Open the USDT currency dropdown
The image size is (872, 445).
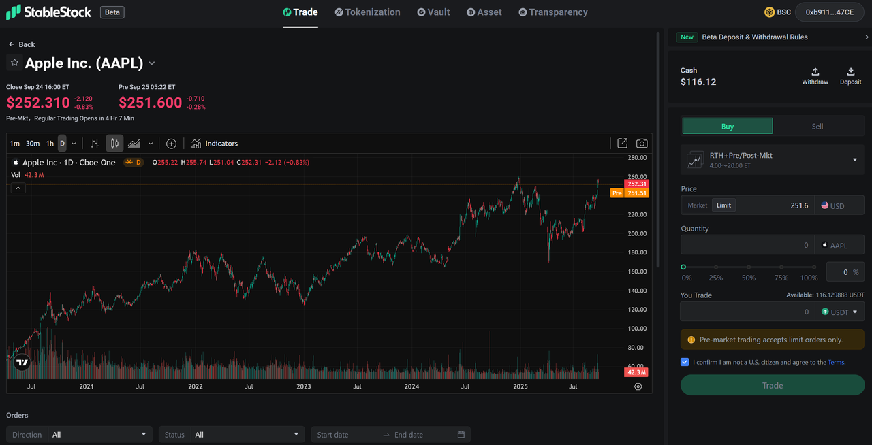(840, 311)
